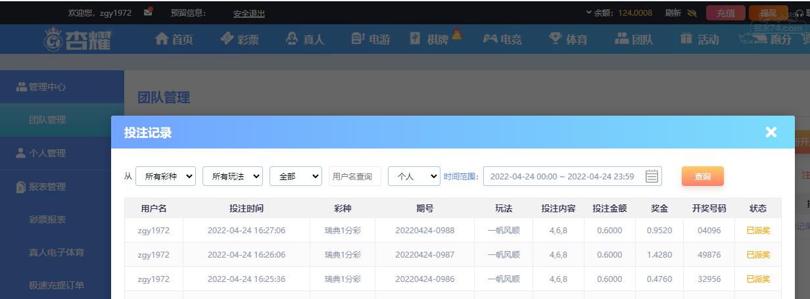
Task: Click the 用户名 column header
Action: (154, 208)
